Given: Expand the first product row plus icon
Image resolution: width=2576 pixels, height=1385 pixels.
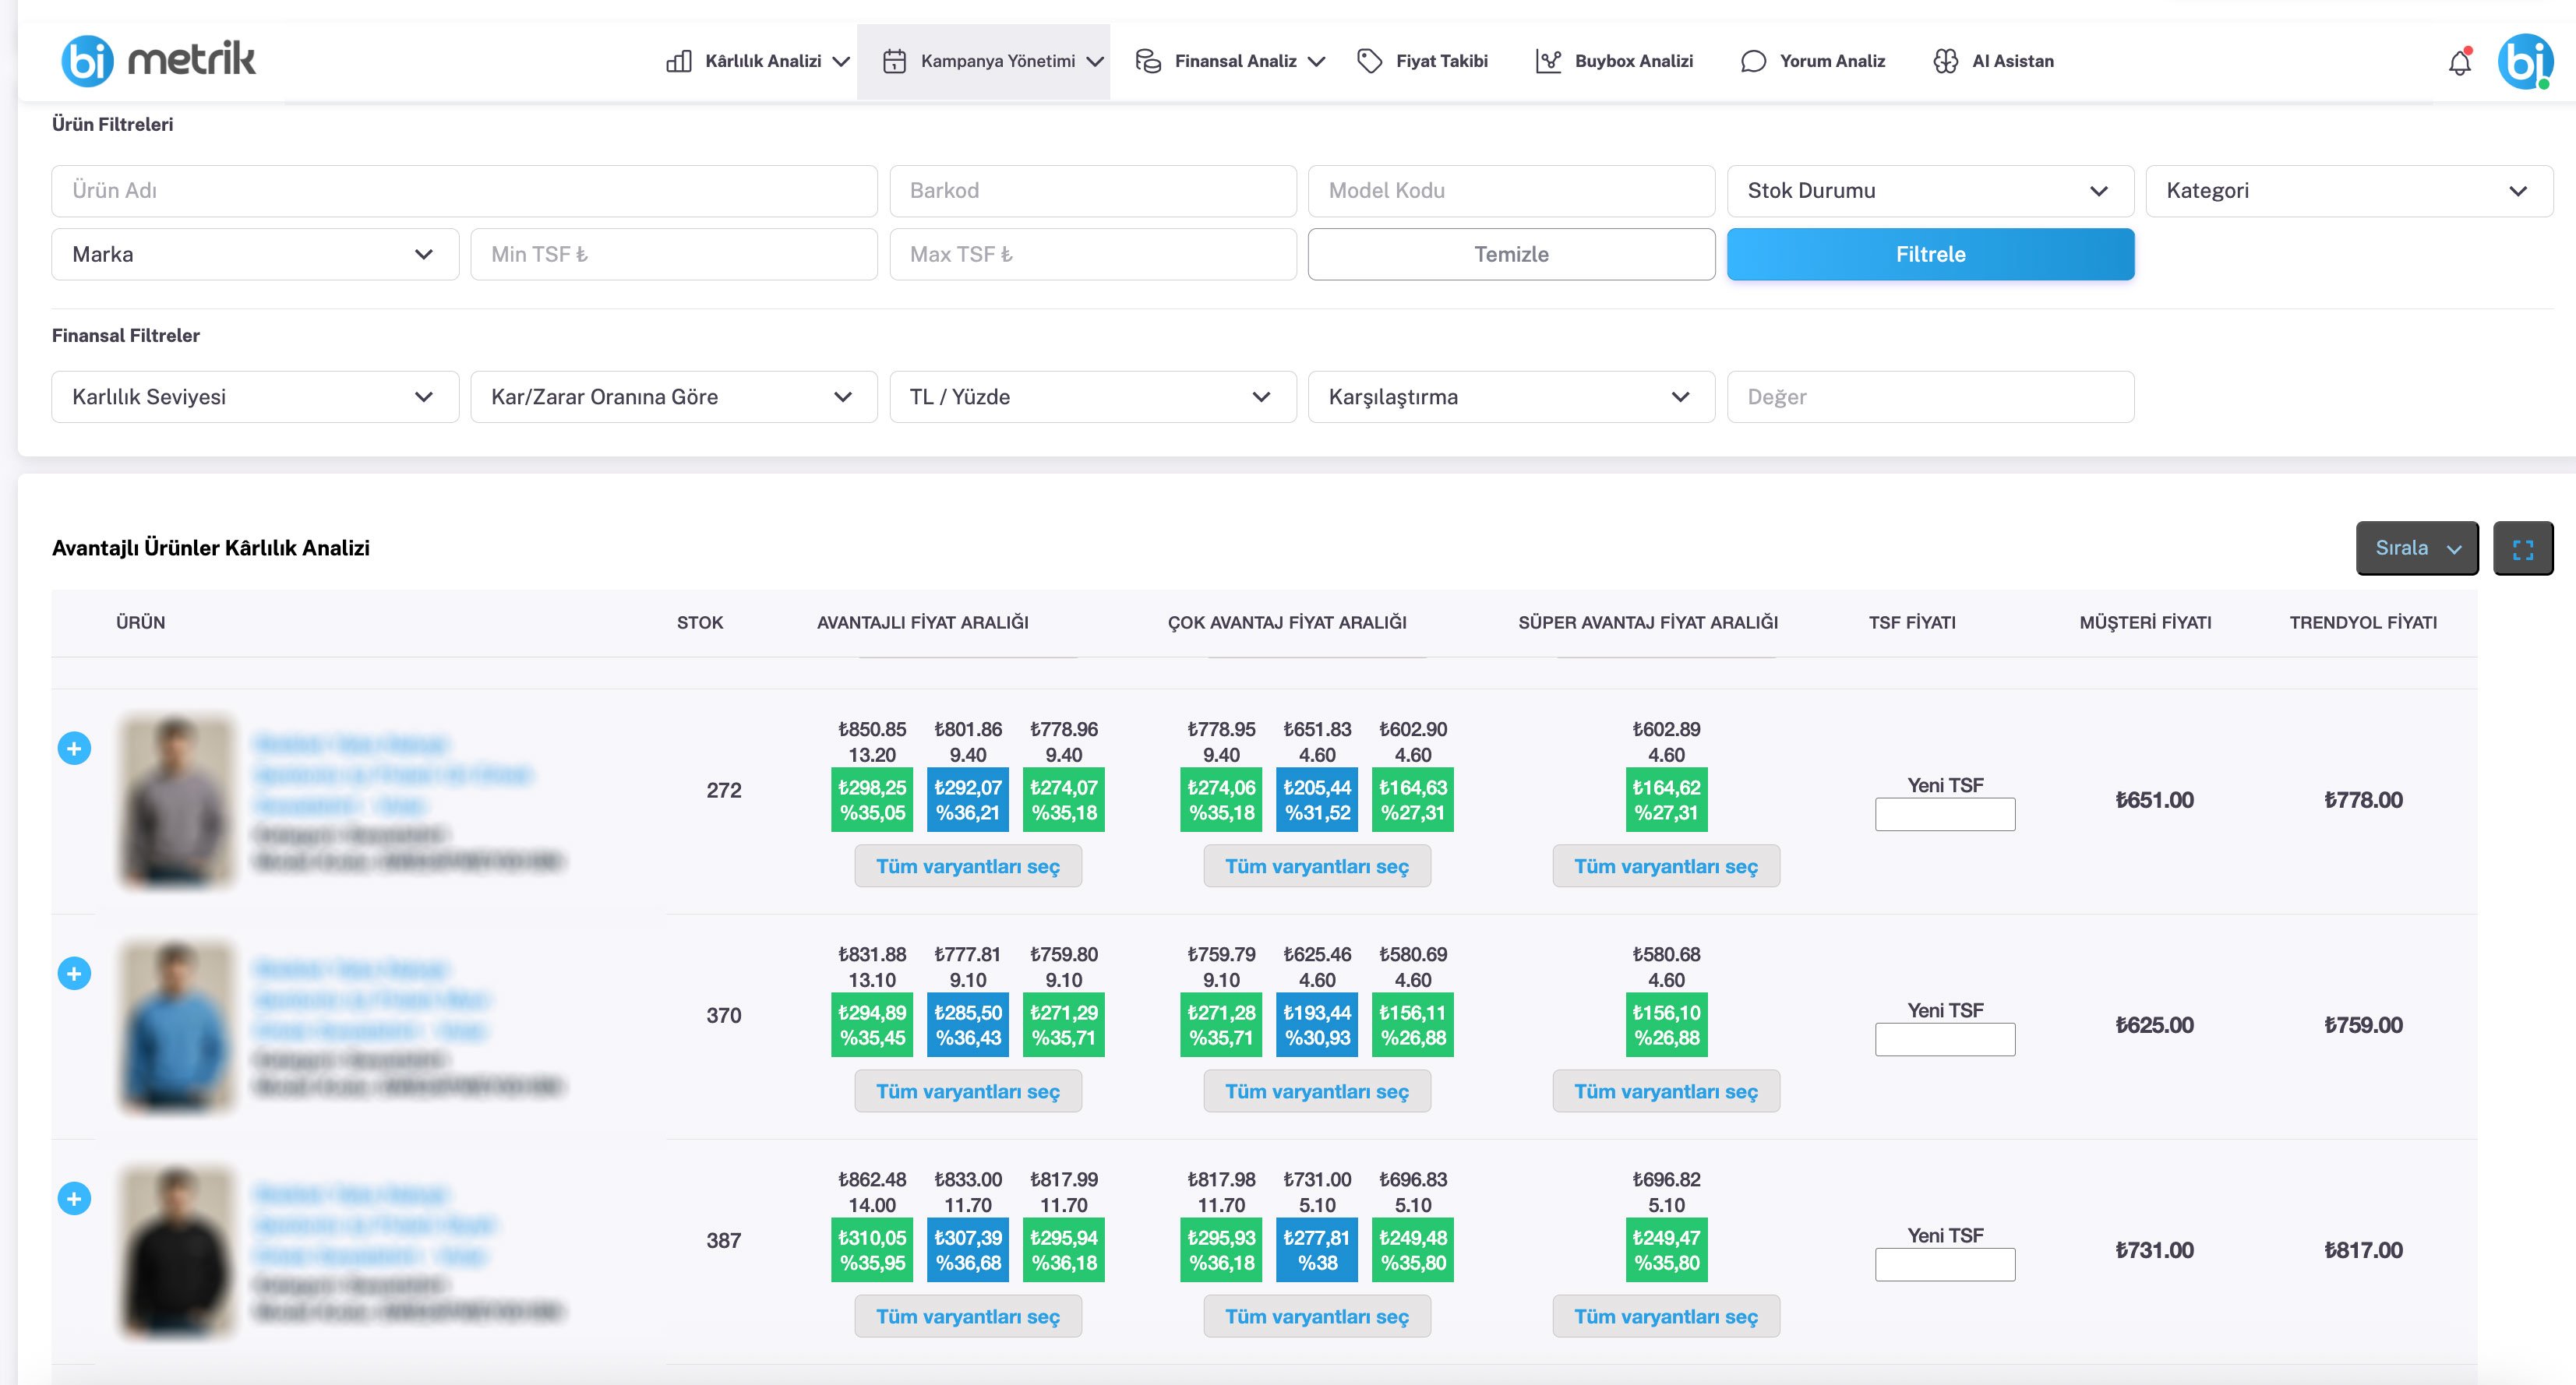Looking at the screenshot, I should coord(74,748).
